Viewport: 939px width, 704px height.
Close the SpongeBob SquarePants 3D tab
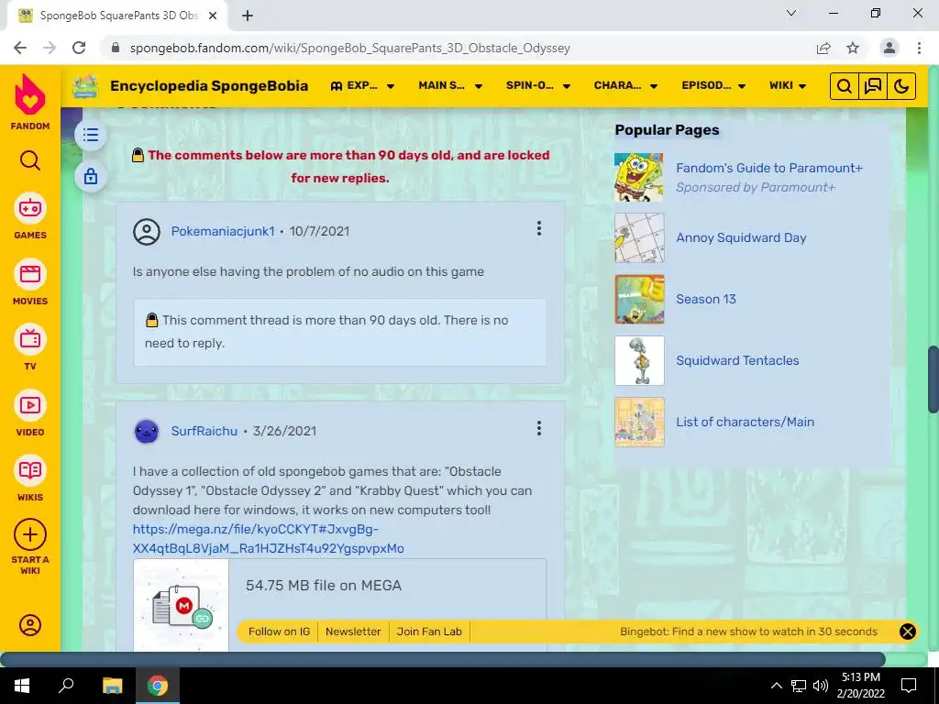point(213,16)
